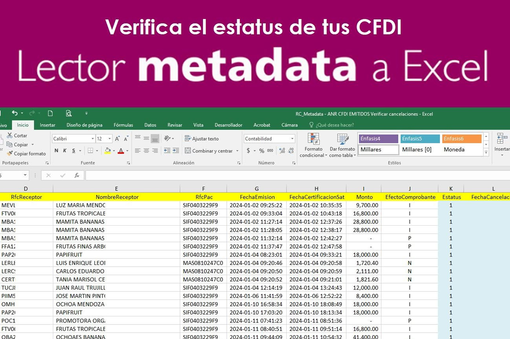
Task: Open the Contabilidad number format dropdown
Action: [292, 139]
